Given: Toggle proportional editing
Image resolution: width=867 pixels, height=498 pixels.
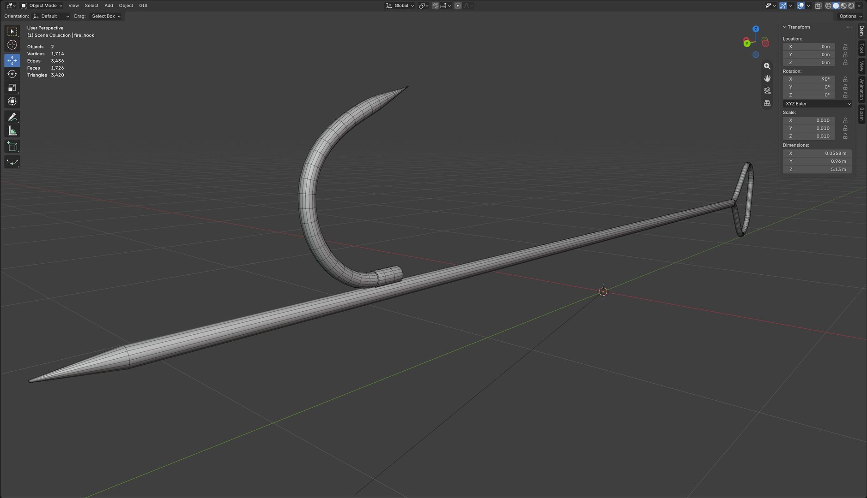Looking at the screenshot, I should pos(458,6).
